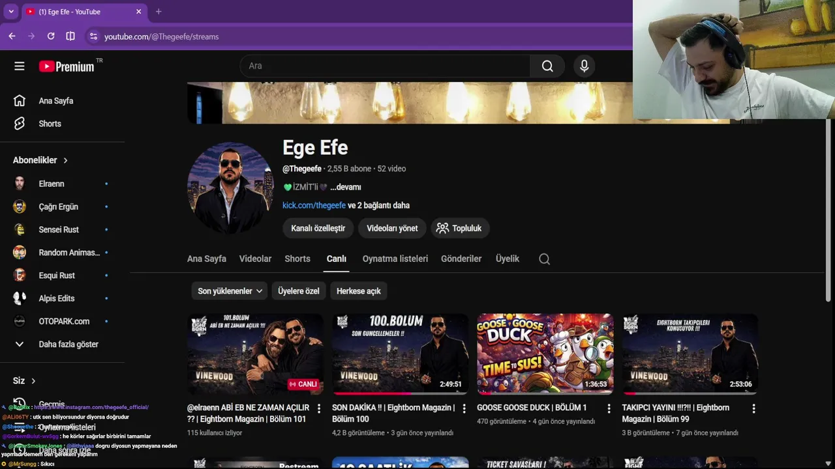Switch to channel Shorts tab
This screenshot has height=469, width=835.
[297, 259]
